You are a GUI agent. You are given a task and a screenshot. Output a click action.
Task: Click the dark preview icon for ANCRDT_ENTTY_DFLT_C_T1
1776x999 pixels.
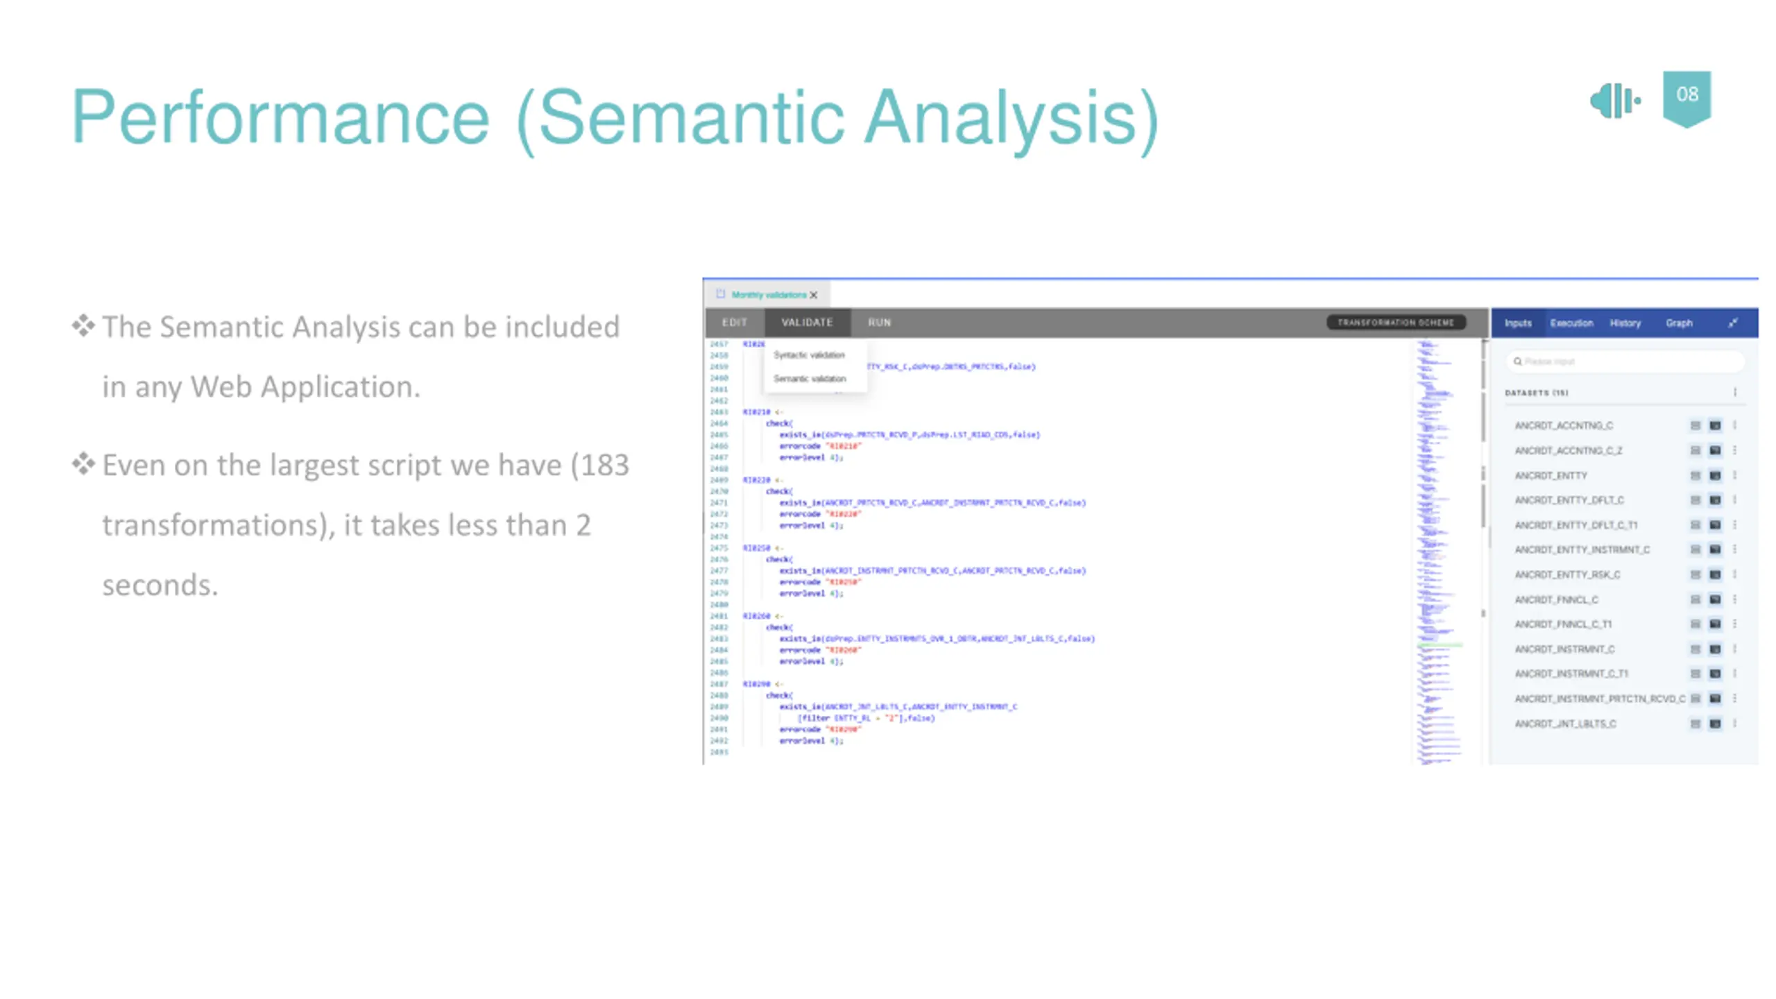point(1715,524)
